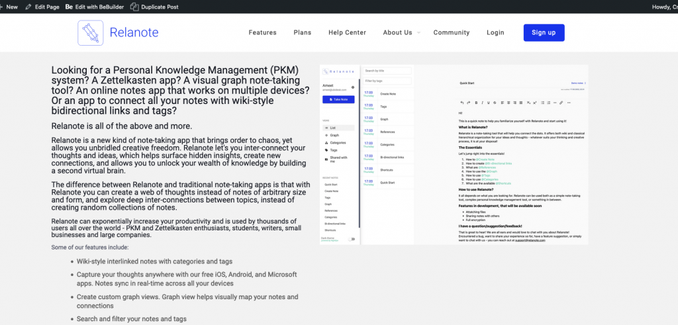678x325 pixels.
Task: Open the Demo notes menu in note header
Action: [x=579, y=83]
